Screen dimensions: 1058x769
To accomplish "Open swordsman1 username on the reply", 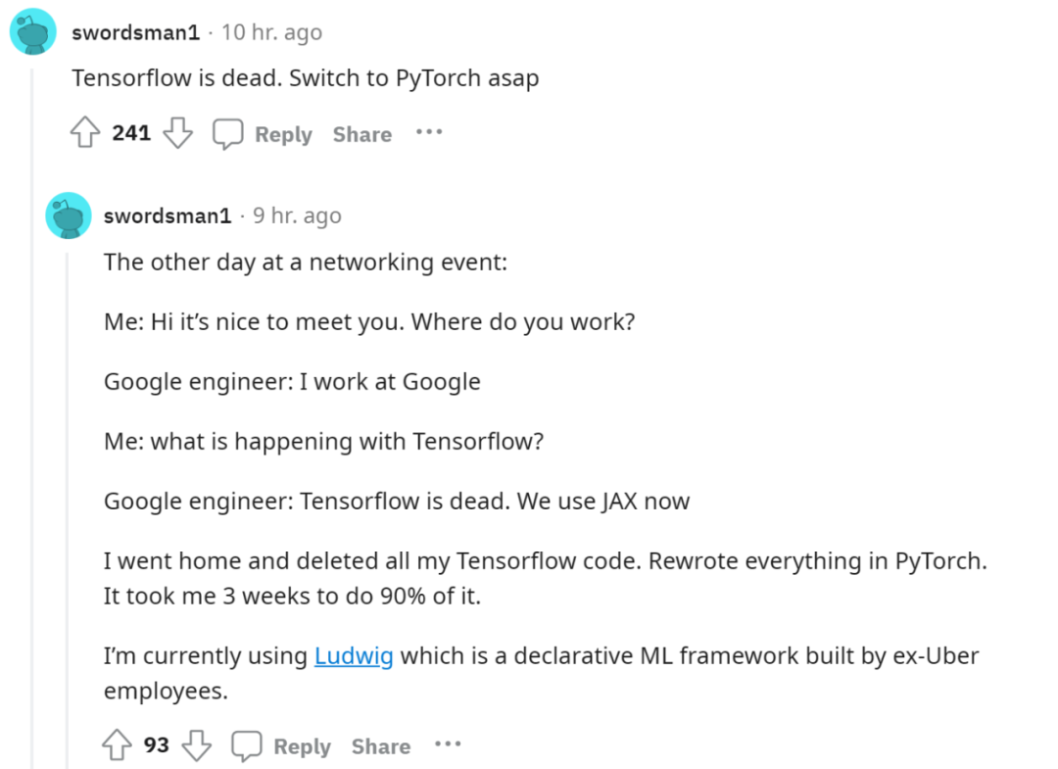I will pyautogui.click(x=168, y=216).
